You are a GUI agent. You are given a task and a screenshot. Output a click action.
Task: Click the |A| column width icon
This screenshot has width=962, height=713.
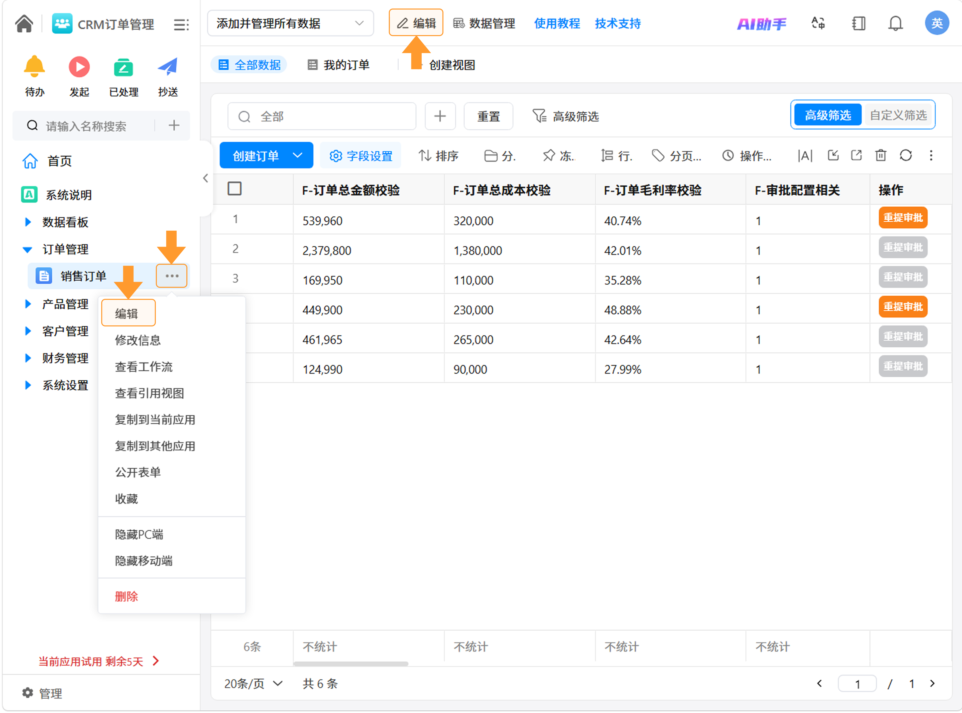tap(805, 155)
